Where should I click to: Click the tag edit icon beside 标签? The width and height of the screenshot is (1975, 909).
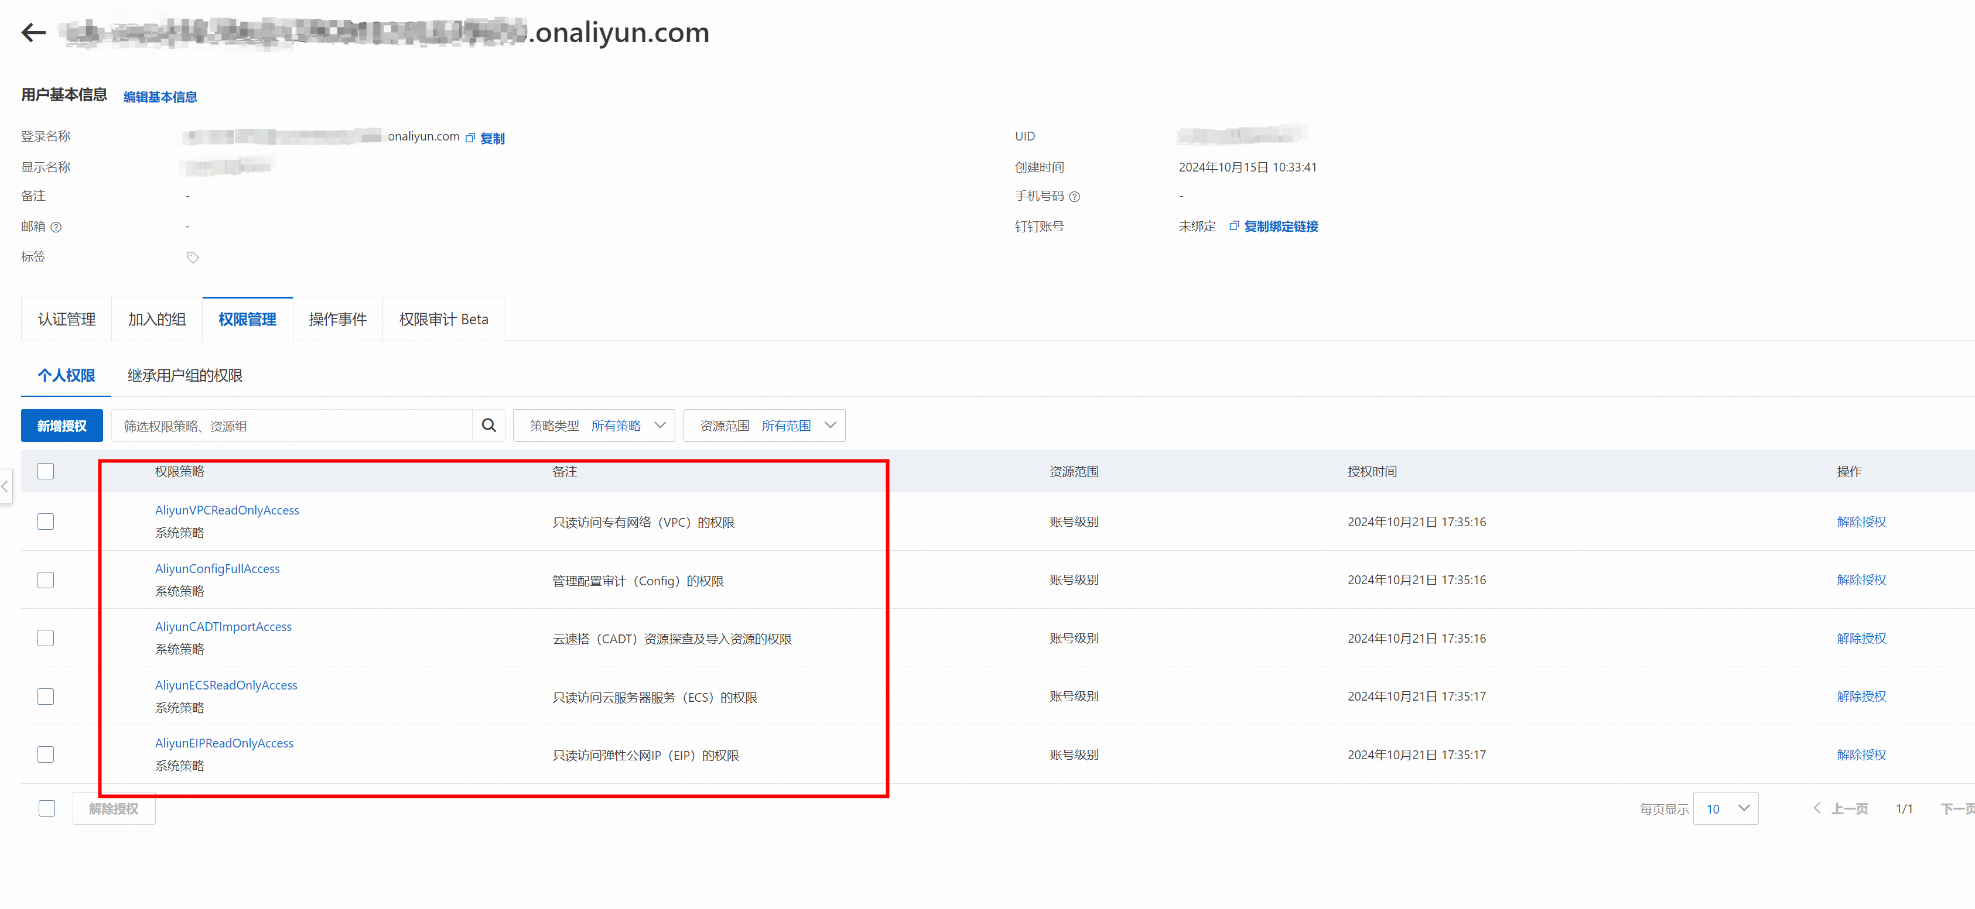(x=193, y=258)
